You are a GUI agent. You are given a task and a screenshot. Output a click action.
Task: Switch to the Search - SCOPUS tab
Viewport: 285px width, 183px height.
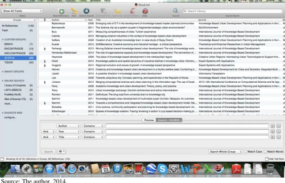[169, 120]
